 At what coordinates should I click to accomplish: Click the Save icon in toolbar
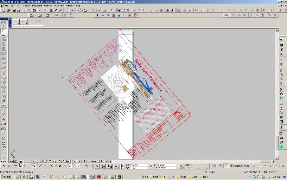14,10
